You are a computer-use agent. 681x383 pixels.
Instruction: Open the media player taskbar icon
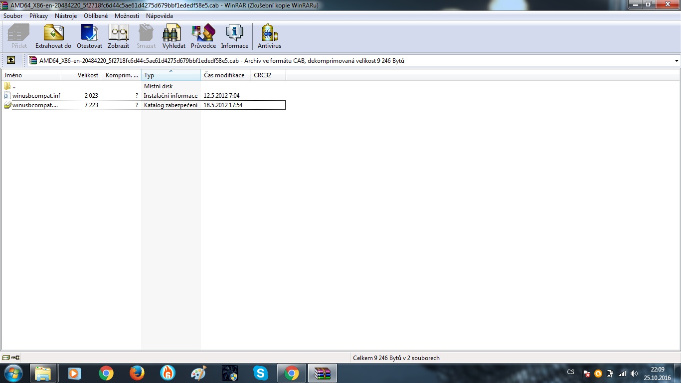coord(75,373)
